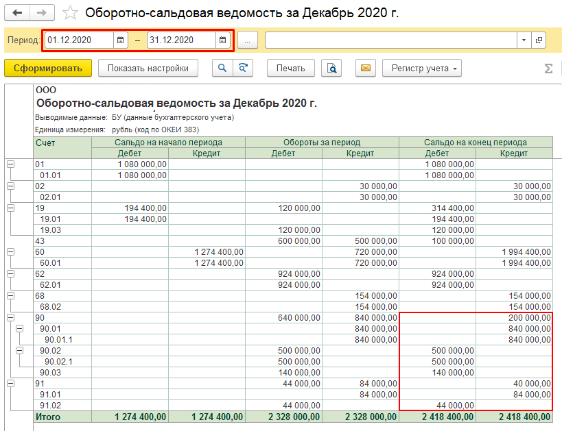The image size is (562, 431).
Task: Click the period selection ellipsis button
Action: tap(247, 40)
